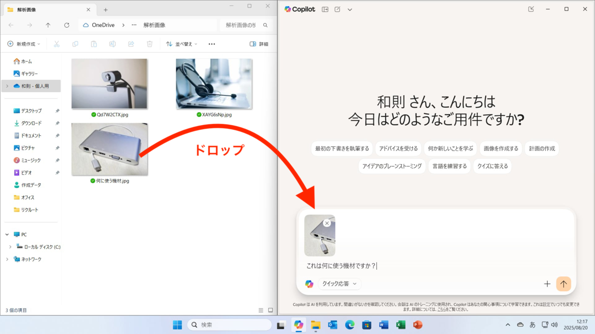Toggle the 詳細 details pane button
This screenshot has height=334, width=595.
click(x=259, y=44)
